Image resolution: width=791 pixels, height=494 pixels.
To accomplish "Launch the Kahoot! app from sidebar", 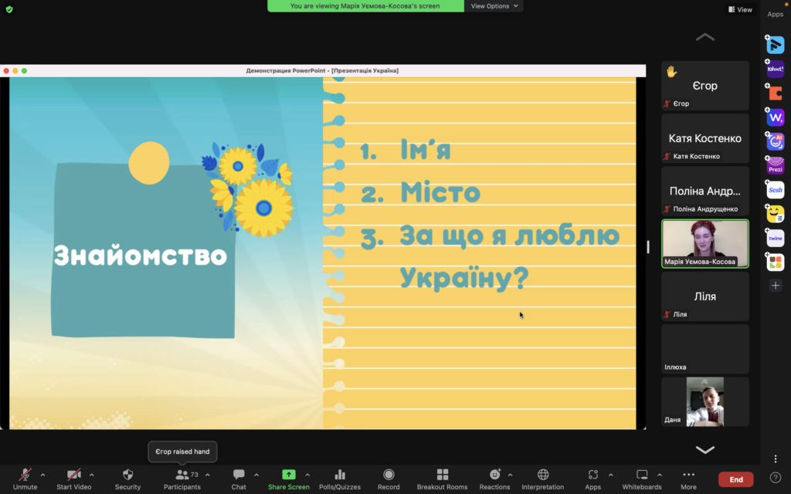I will [776, 69].
